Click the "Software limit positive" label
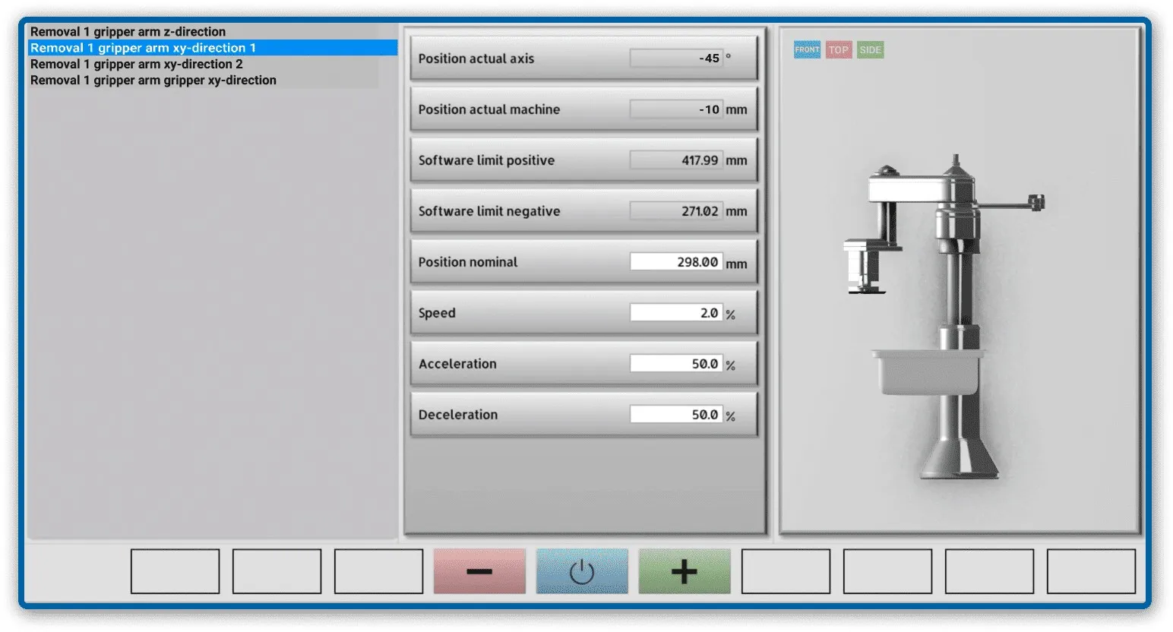1173x632 pixels. point(486,160)
